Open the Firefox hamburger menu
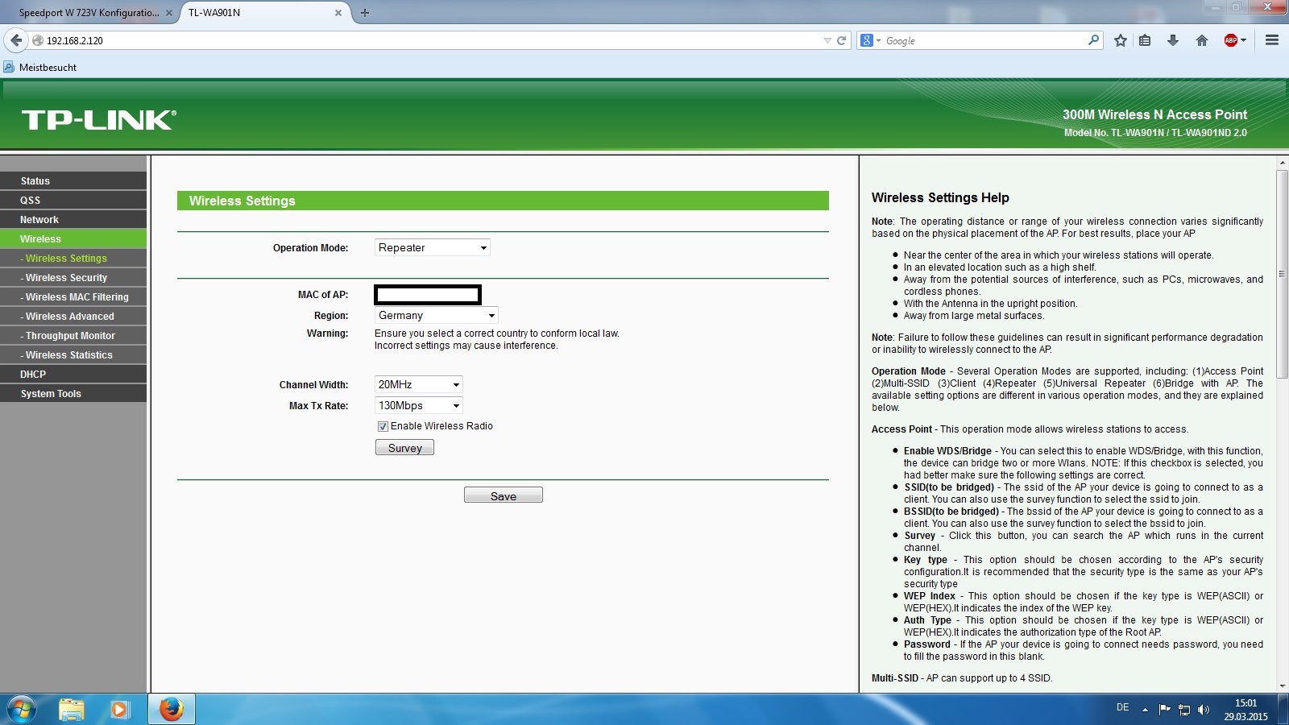The height and width of the screenshot is (725, 1289). click(x=1272, y=40)
